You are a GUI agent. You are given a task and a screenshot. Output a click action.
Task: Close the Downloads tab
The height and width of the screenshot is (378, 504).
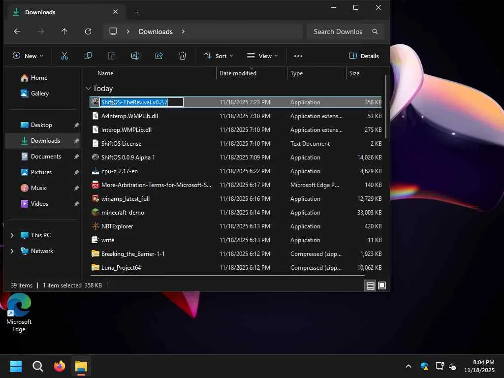tap(115, 12)
